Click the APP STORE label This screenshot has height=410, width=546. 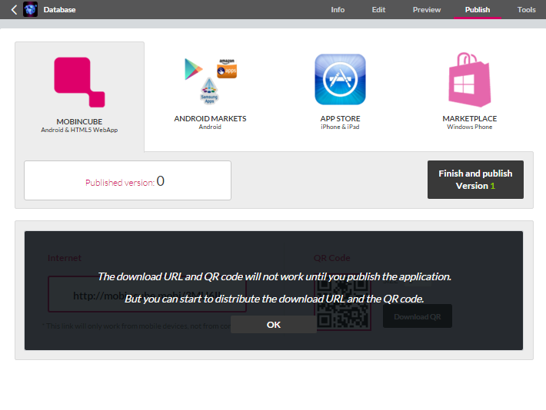point(340,118)
